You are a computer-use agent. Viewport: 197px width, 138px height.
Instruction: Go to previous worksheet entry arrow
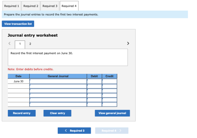click(9, 44)
